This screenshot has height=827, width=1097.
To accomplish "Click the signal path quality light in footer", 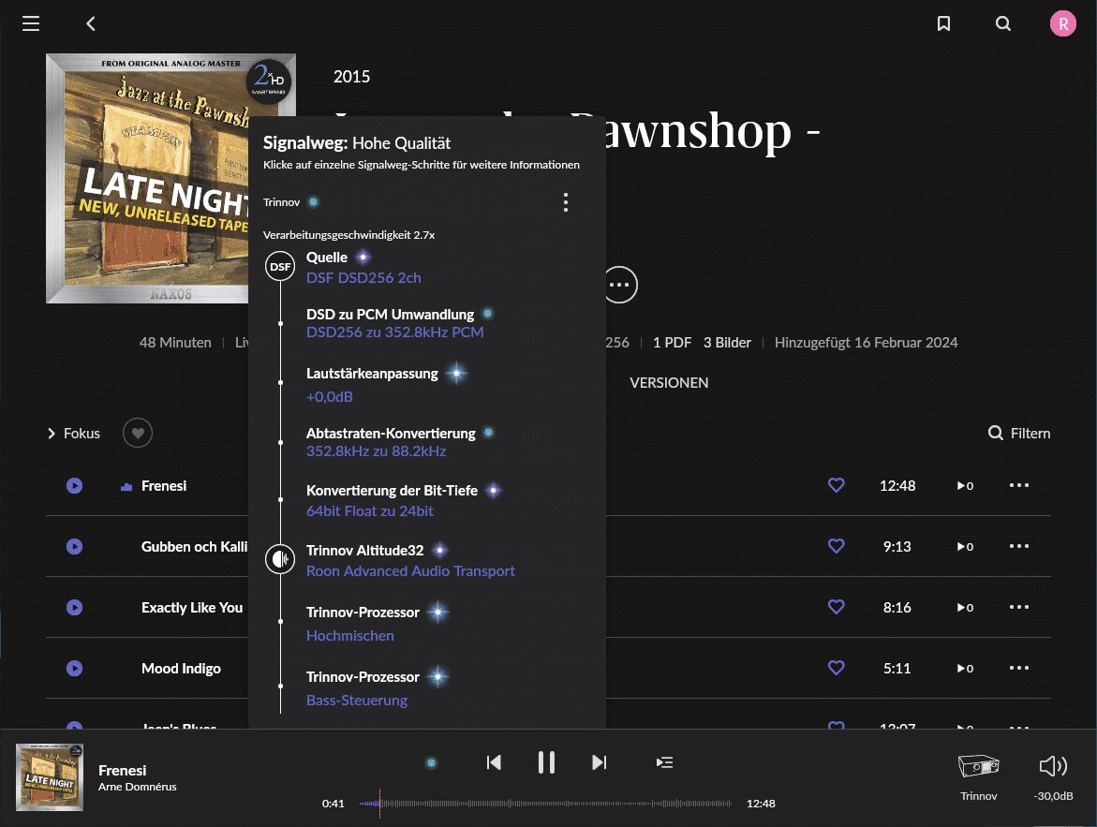I will coord(432,762).
